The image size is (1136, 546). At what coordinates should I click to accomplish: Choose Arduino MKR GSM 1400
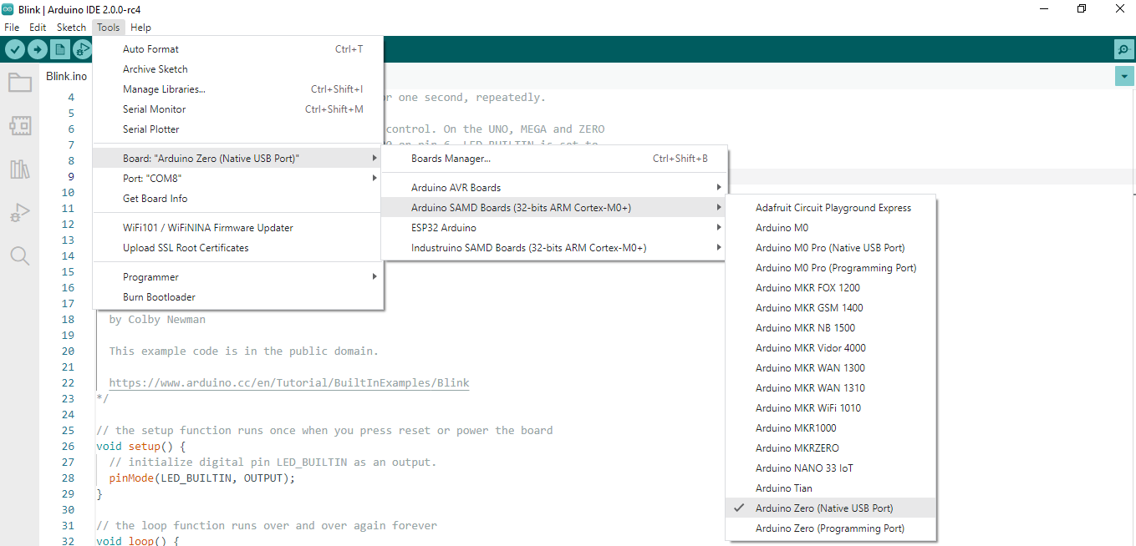pos(831,308)
